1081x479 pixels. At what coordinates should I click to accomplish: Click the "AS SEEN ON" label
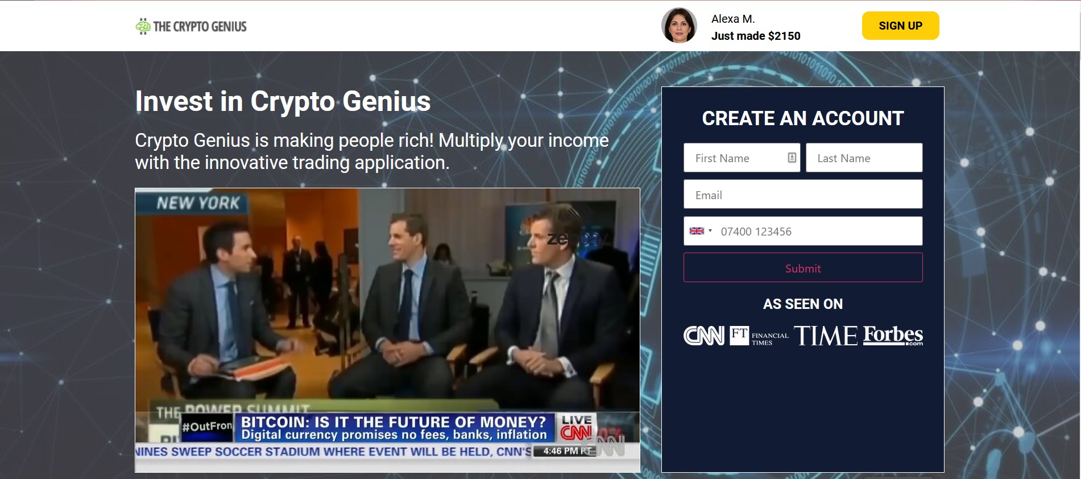click(802, 304)
